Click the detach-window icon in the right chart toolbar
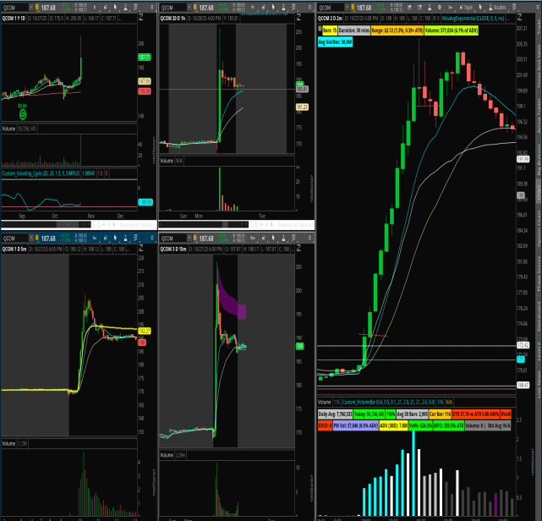The image size is (542, 521). coord(419,8)
